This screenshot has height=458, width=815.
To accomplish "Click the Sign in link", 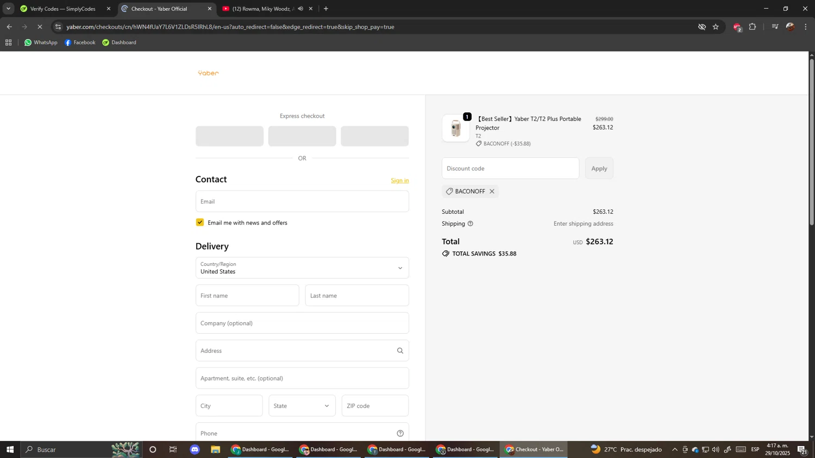I will tap(400, 181).
